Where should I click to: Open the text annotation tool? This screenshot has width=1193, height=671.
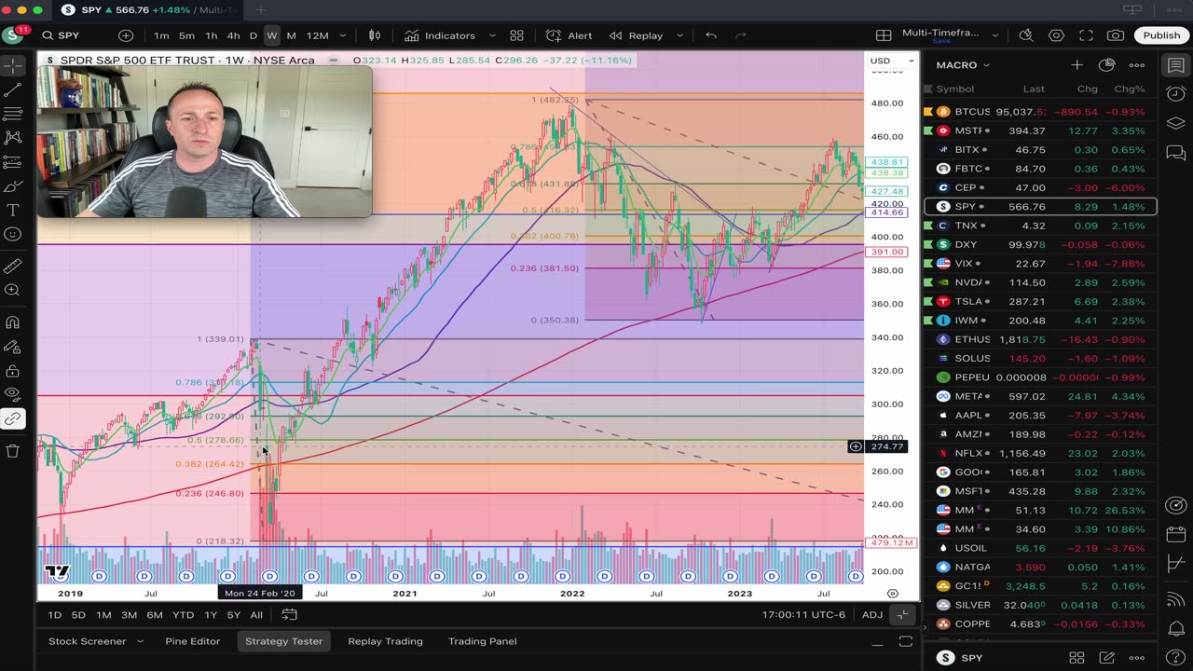click(13, 211)
